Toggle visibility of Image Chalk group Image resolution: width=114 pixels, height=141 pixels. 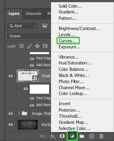click(x=11, y=113)
